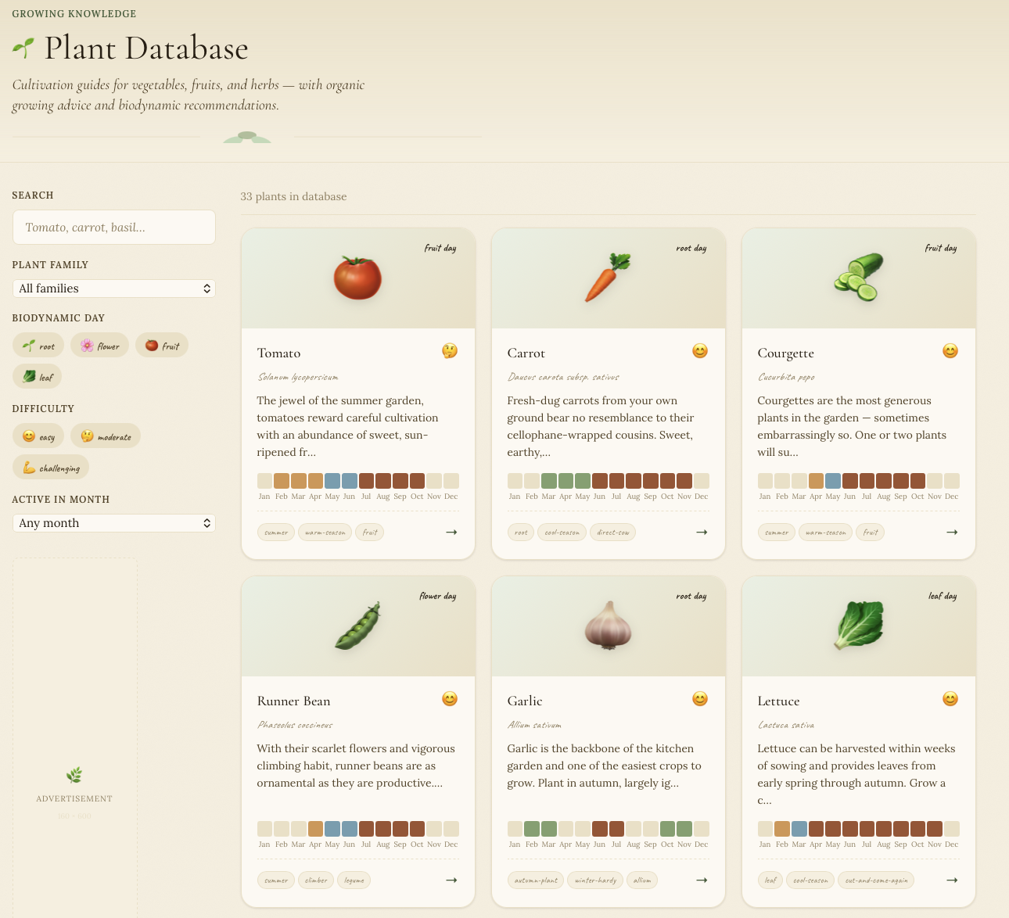Open the Plant Family dropdown

click(114, 289)
